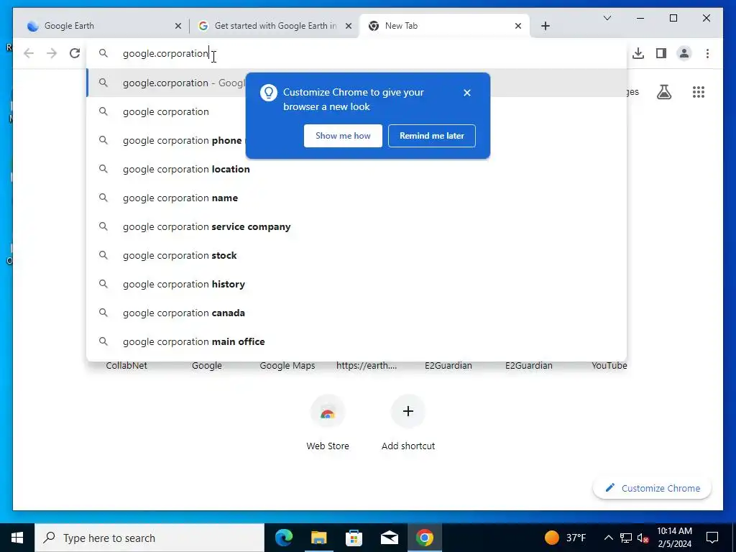736x552 pixels.
Task: Click the Customize Chrome button
Action: [653, 488]
